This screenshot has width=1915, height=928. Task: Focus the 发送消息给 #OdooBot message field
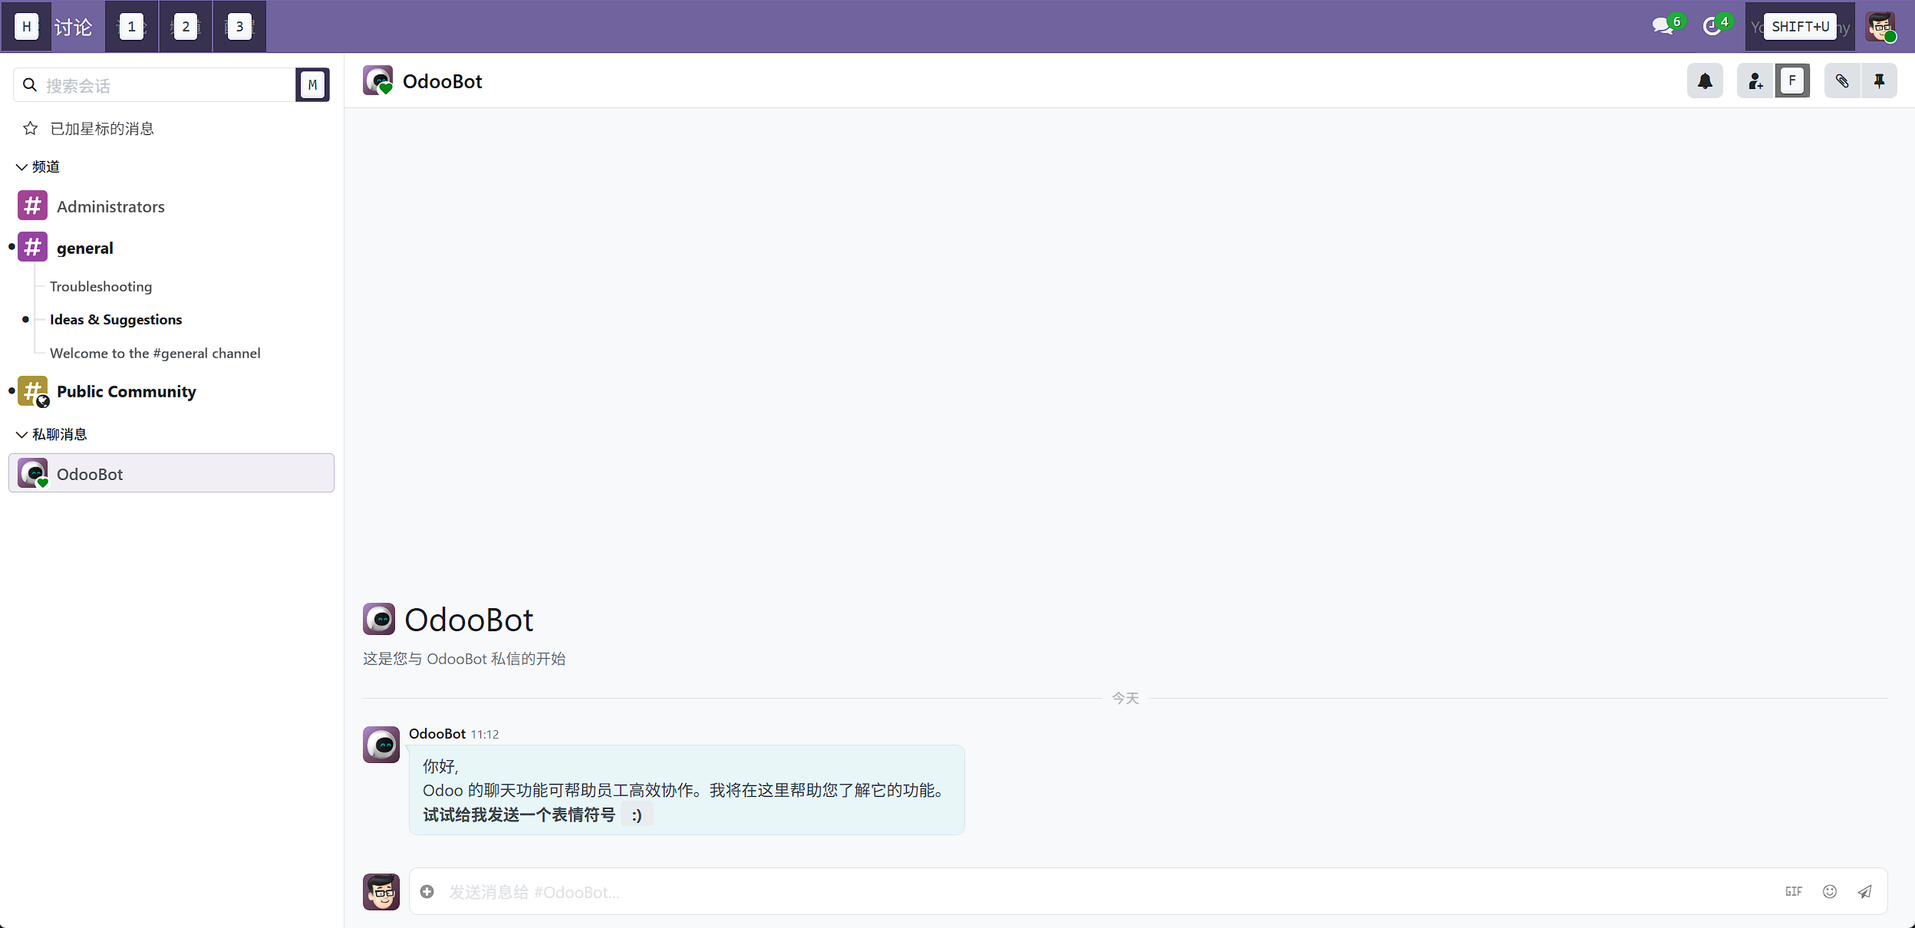(1105, 892)
